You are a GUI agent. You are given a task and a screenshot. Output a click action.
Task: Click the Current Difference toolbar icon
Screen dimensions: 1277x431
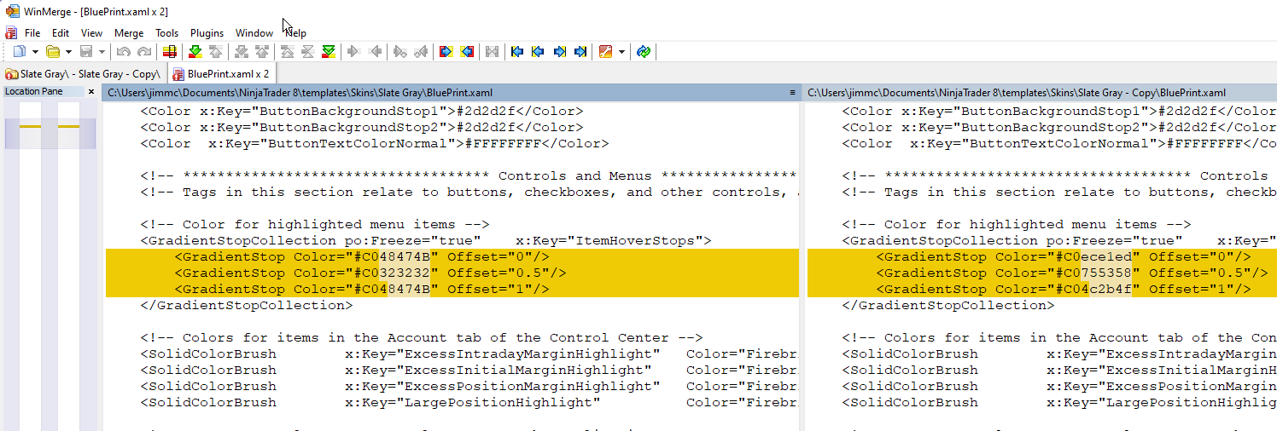pos(307,52)
